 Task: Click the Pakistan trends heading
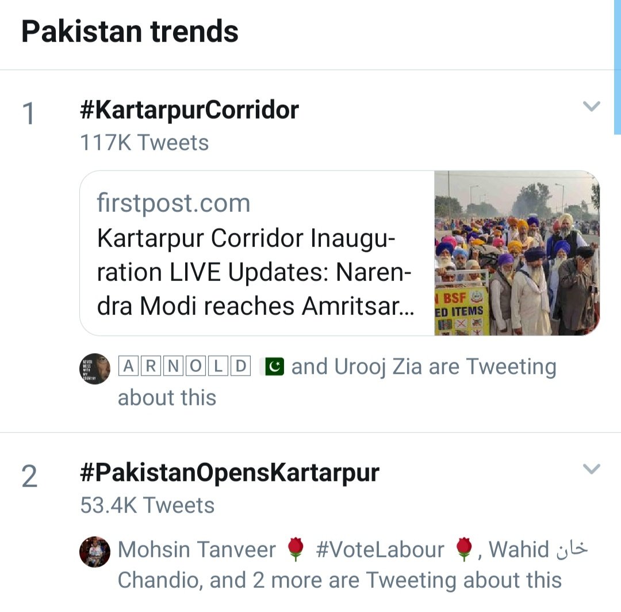click(x=130, y=32)
